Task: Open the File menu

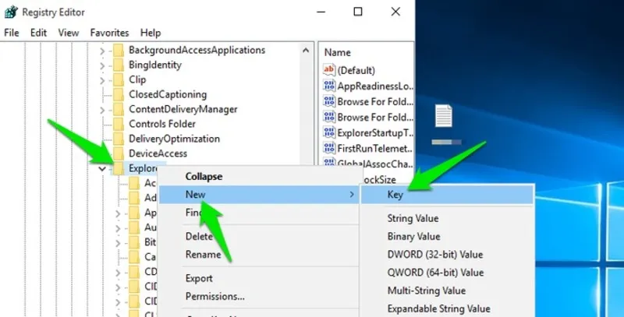Action: [x=12, y=33]
